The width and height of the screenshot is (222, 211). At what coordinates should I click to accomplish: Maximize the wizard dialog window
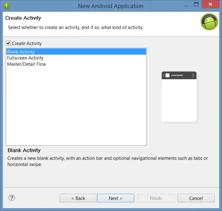point(196,5)
